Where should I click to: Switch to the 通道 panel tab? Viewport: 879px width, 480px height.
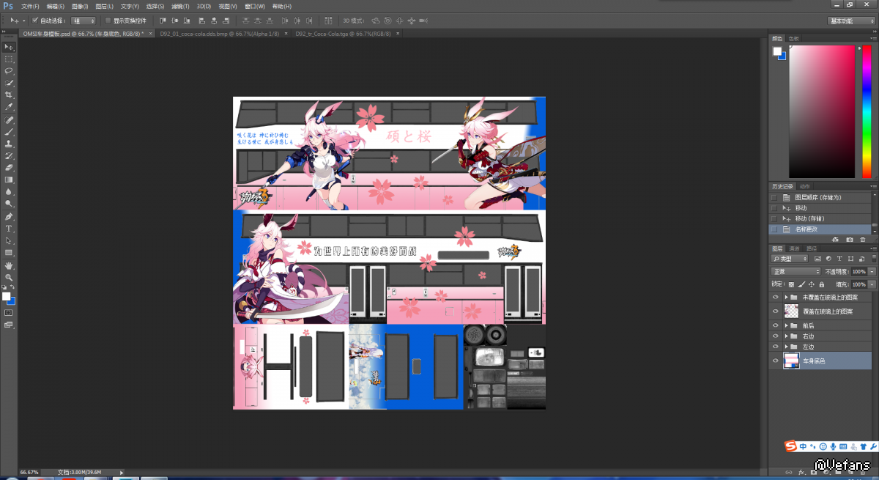click(x=795, y=249)
